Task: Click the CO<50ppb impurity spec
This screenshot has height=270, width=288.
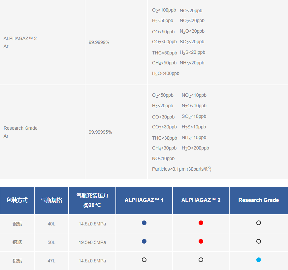Action: point(163,32)
